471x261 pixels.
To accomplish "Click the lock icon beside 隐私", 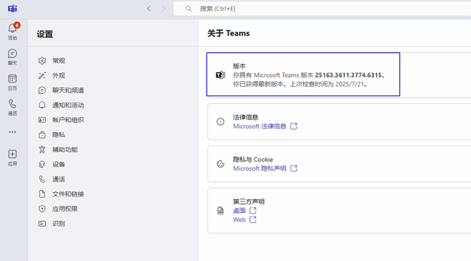I will point(42,135).
